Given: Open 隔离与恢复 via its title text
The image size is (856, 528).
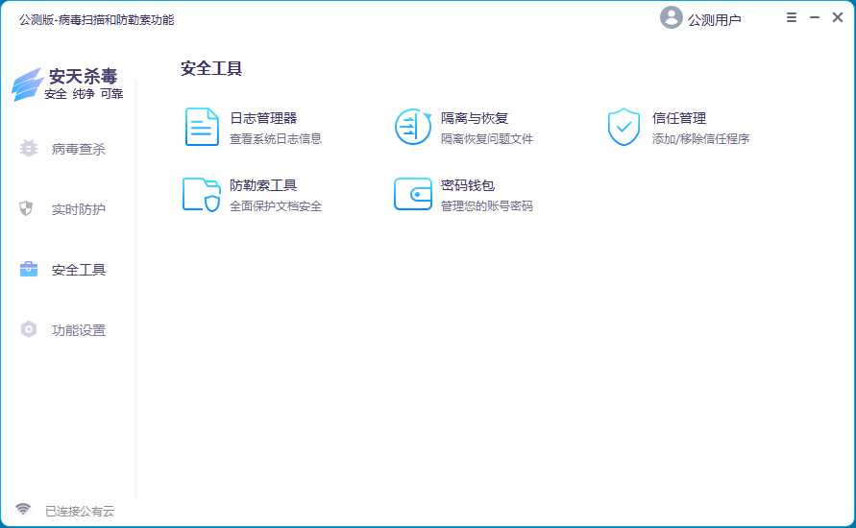Looking at the screenshot, I should pos(475,118).
